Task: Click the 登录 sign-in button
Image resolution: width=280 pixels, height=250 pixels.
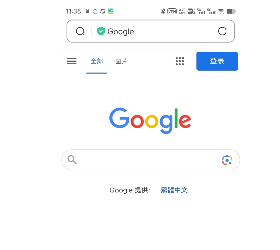Action: pyautogui.click(x=217, y=61)
